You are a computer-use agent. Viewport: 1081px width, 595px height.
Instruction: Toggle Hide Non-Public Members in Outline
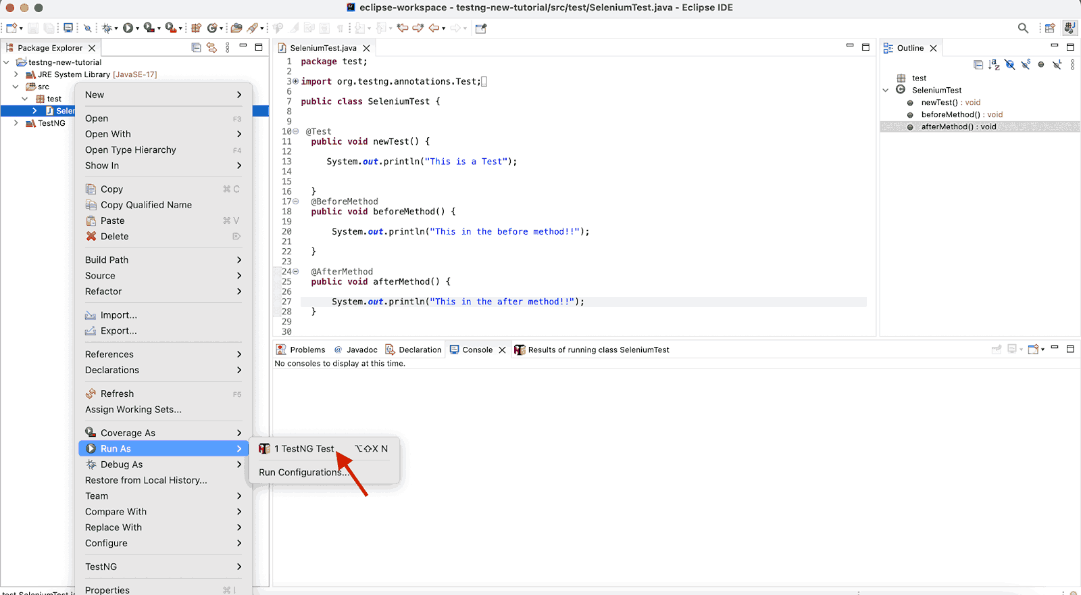1041,65
